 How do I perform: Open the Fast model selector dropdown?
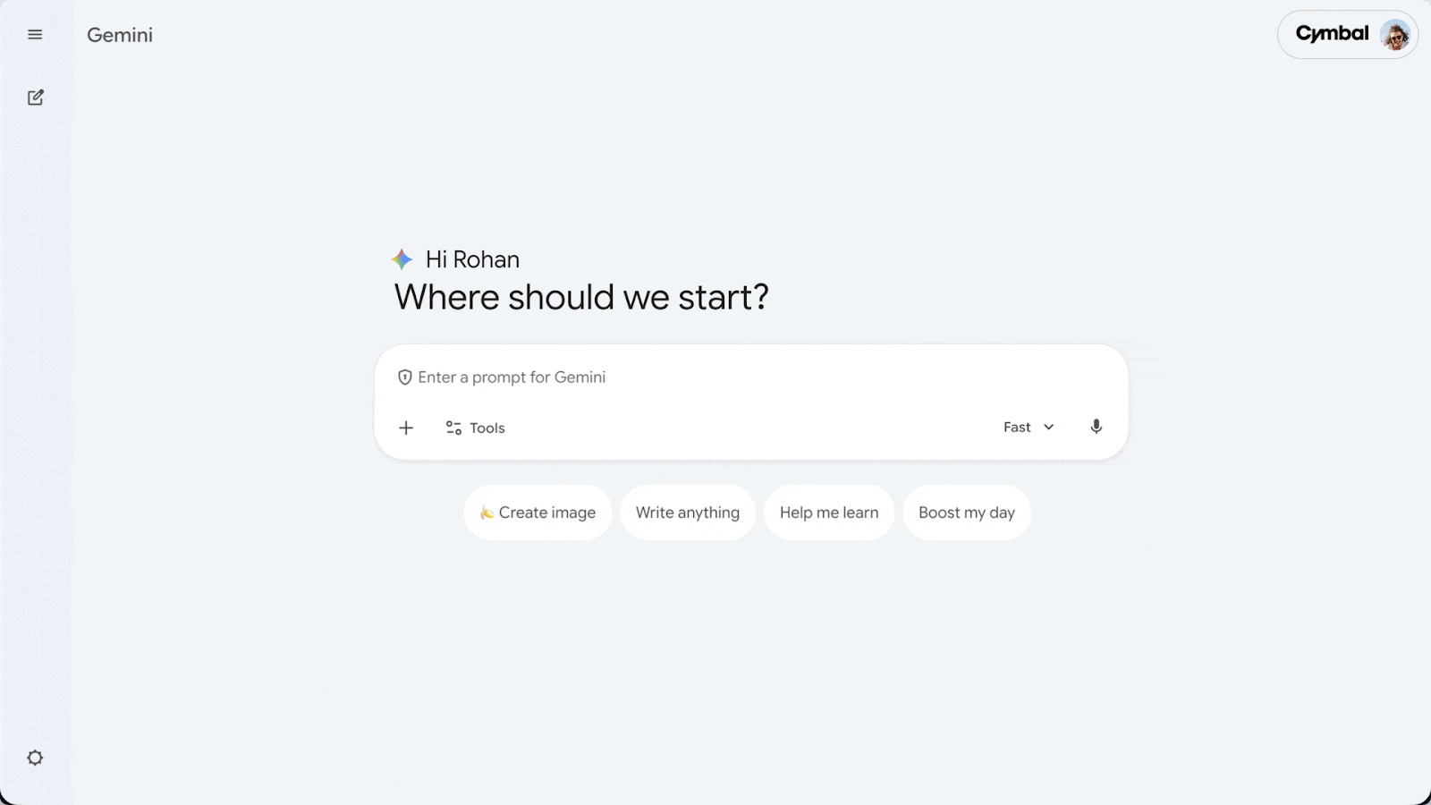[1027, 427]
